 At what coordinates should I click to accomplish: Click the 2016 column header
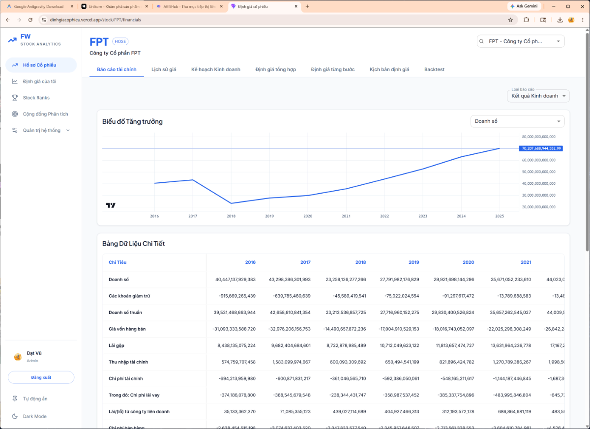click(250, 262)
